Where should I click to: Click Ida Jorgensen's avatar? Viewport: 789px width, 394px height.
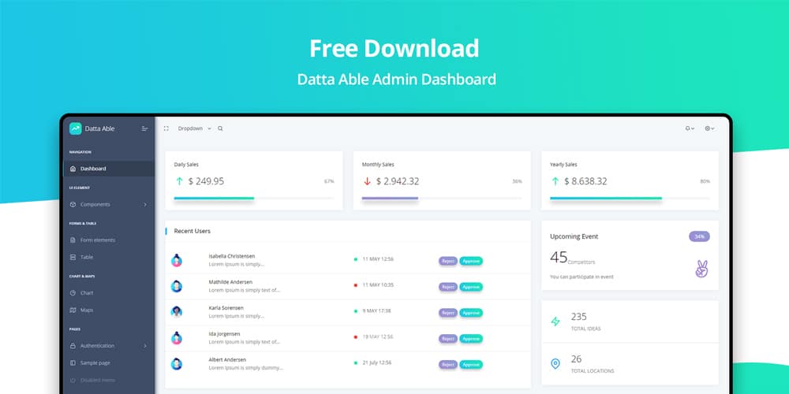(177, 338)
